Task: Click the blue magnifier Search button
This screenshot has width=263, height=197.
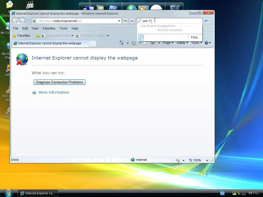Action: pos(206,21)
